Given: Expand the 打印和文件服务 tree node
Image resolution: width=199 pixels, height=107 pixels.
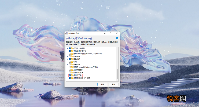Looking at the screenshot, I should coord(68,48).
